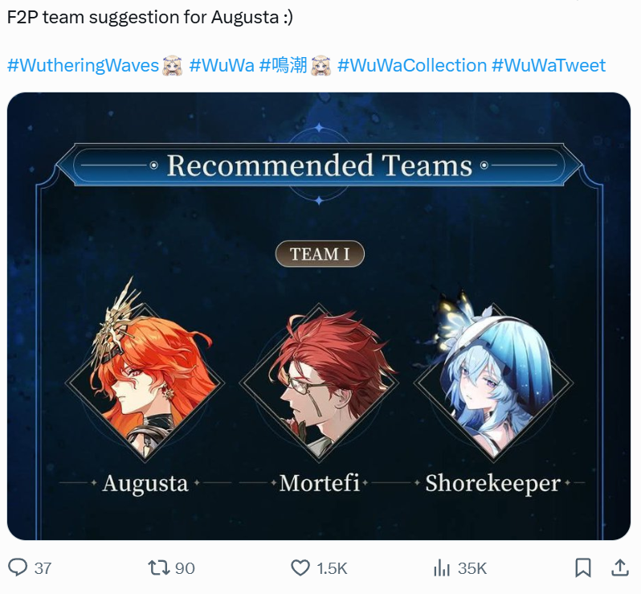
Task: Click the share upload icon
Action: (620, 567)
